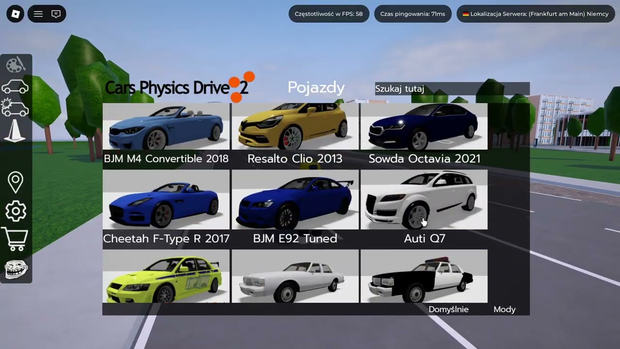Open the settings gear icon

pyautogui.click(x=15, y=211)
